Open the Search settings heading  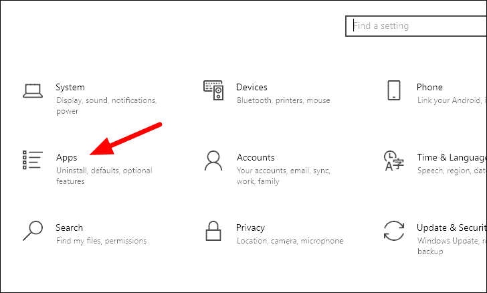pos(70,227)
